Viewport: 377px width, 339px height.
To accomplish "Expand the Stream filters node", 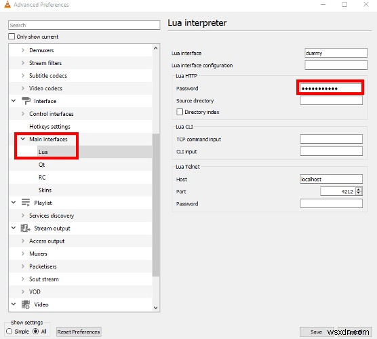I will [x=23, y=63].
